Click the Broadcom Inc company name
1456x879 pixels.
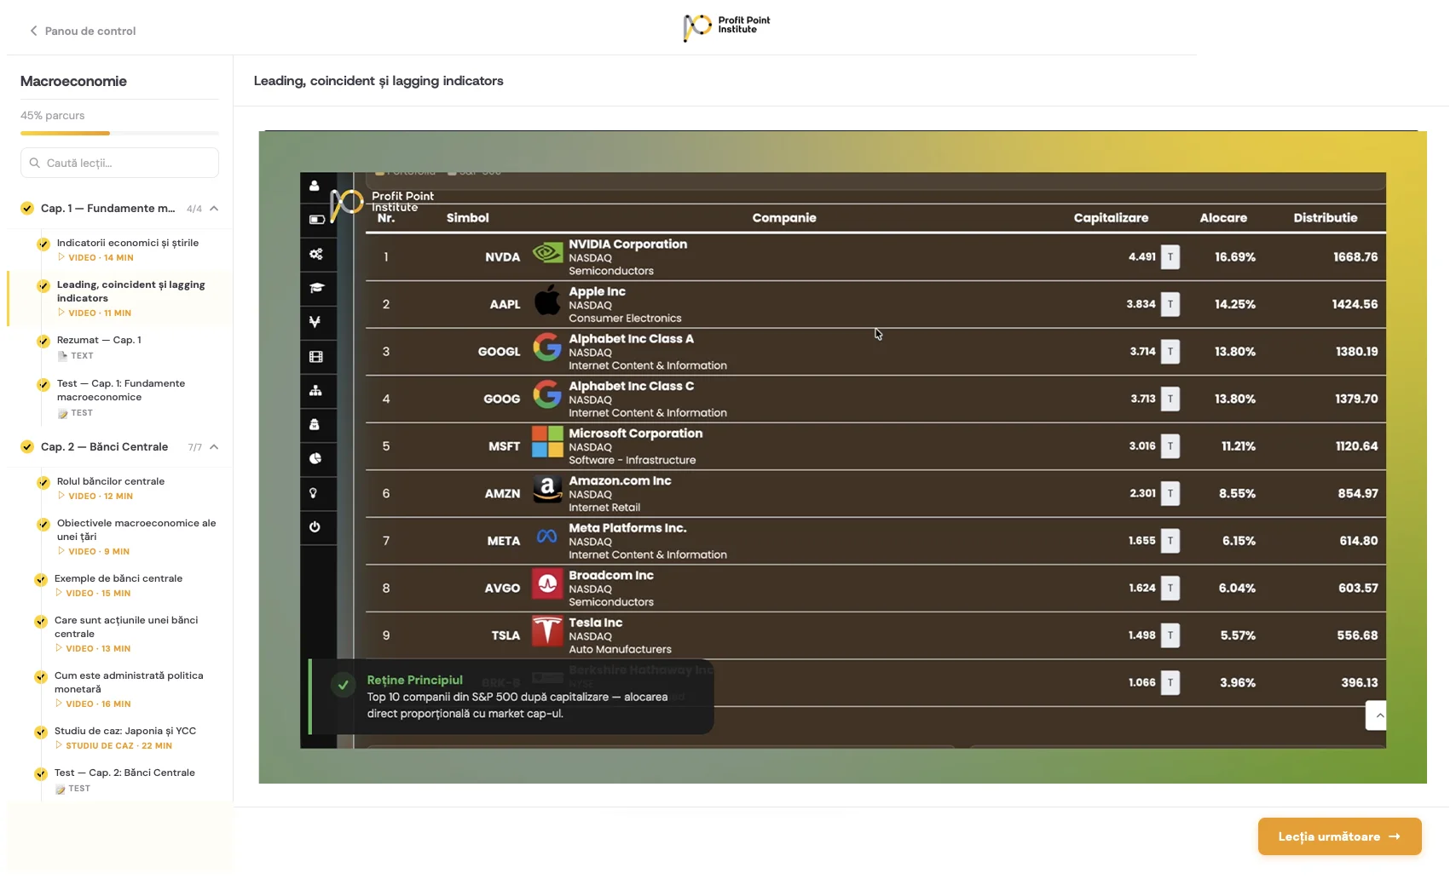point(611,575)
